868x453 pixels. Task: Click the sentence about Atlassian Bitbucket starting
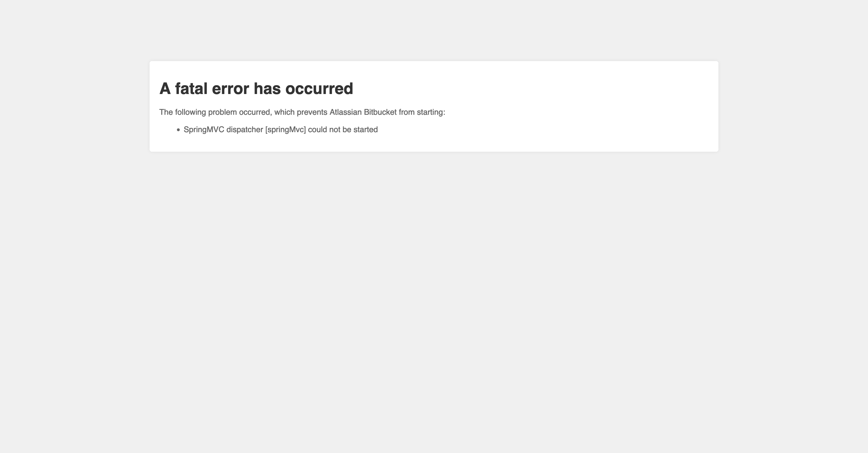(302, 112)
